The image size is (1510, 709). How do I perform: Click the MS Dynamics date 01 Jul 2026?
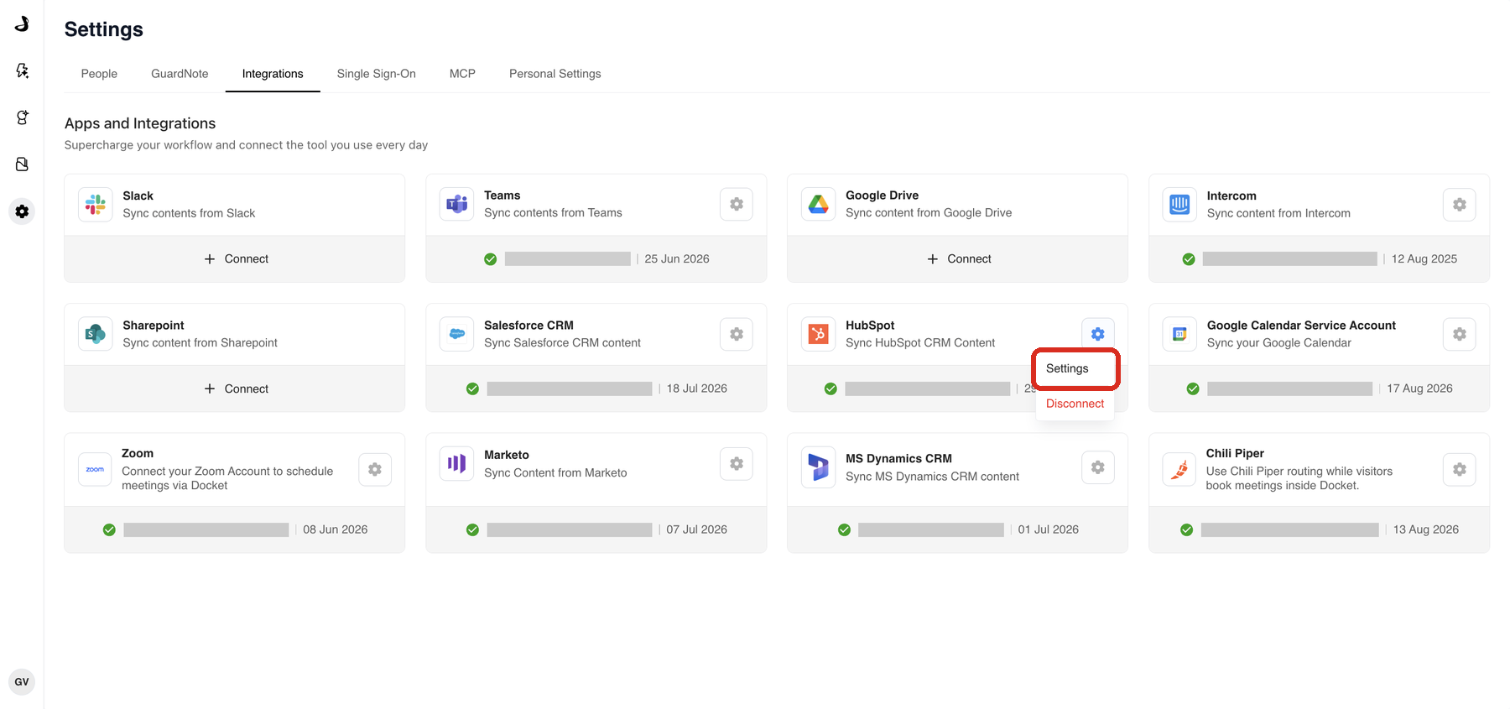(1049, 529)
